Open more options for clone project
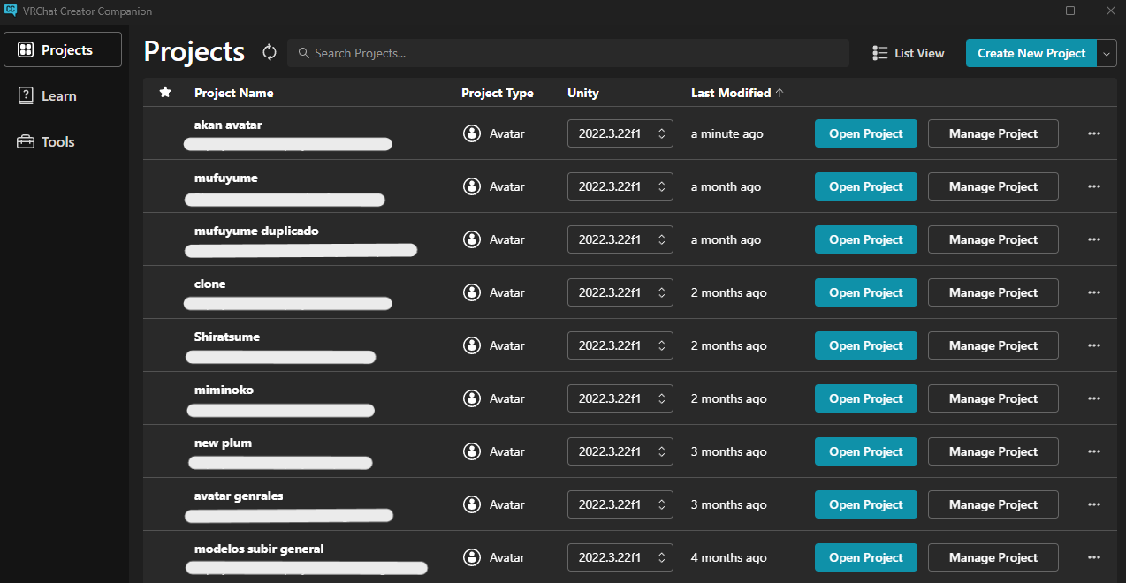 1094,292
